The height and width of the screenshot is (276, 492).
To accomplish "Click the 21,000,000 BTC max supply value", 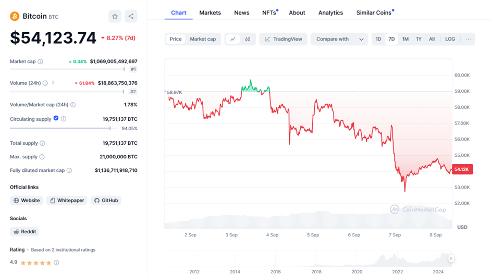I will pyautogui.click(x=118, y=157).
